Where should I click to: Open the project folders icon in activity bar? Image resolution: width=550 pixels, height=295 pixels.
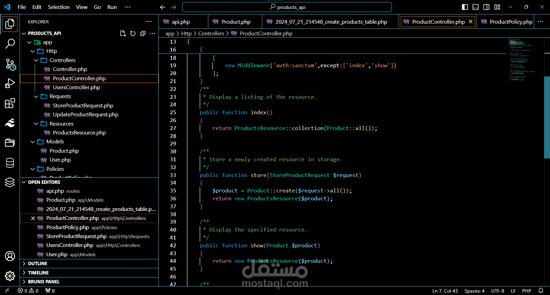click(x=10, y=142)
